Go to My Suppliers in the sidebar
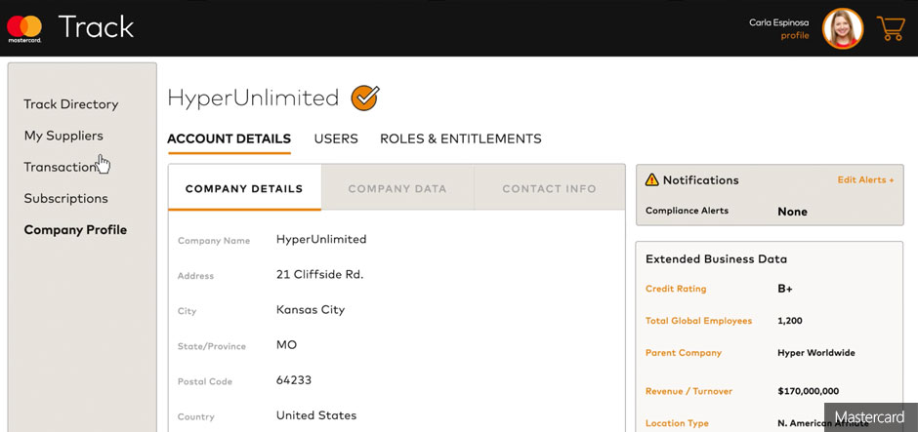 tap(63, 136)
